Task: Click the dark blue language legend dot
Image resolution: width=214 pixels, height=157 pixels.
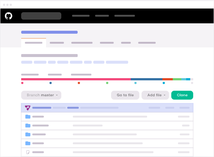Action: [51, 83]
